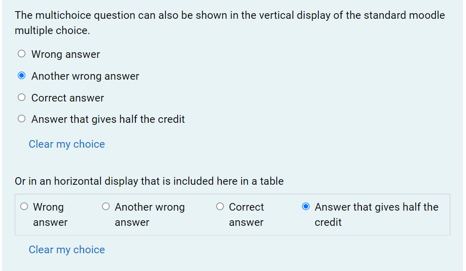Select the vertical list's 'Wrong answer' radio button

21,54
